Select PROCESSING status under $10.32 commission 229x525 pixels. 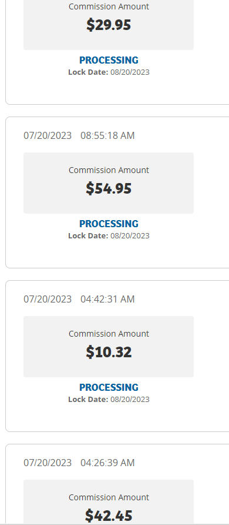tap(109, 387)
